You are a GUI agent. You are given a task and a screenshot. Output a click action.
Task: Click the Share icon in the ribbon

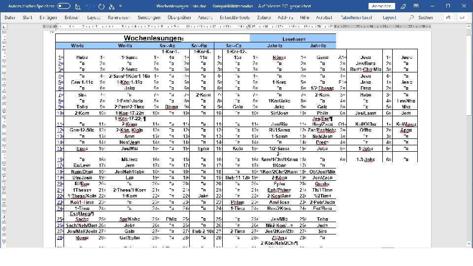[x=448, y=18]
